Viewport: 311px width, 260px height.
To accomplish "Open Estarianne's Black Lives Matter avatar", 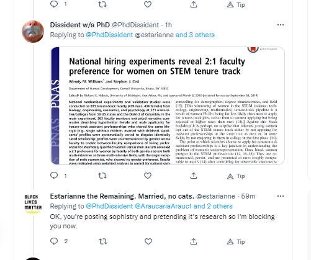I will 33,204.
